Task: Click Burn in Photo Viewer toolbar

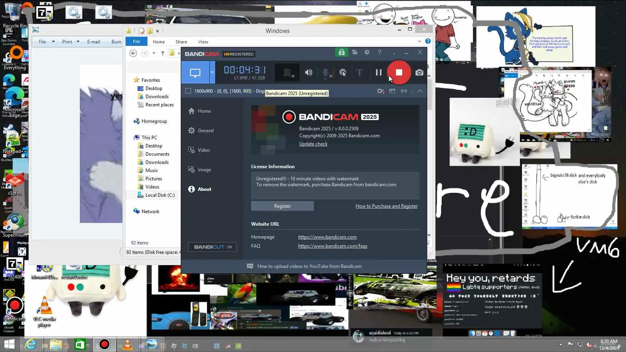Action: click(116, 42)
